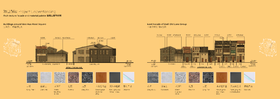Select the 'East Facade of Dadi Old Lane Group' heading
This screenshot has width=280, height=99.
pyautogui.click(x=167, y=24)
